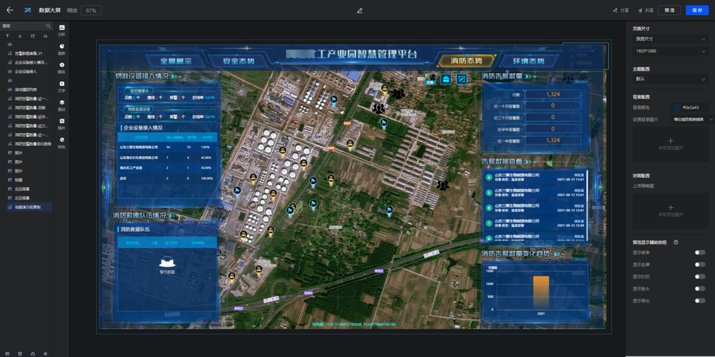Click the move layer to bottom icon
Image resolution: width=715 pixels, height=357 pixels.
pos(20,36)
